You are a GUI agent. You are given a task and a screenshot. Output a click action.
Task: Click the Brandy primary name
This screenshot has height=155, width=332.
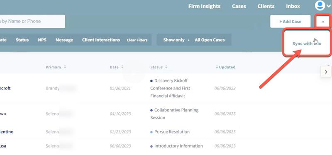coord(53,88)
